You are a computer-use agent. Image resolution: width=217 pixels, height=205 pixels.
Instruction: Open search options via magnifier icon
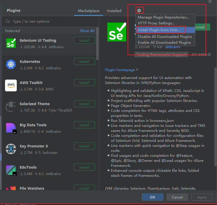coord(8,21)
